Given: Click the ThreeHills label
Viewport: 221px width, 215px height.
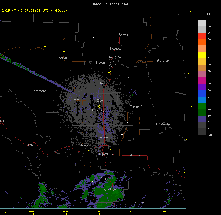Looking at the screenshot, I should (x=138, y=107).
